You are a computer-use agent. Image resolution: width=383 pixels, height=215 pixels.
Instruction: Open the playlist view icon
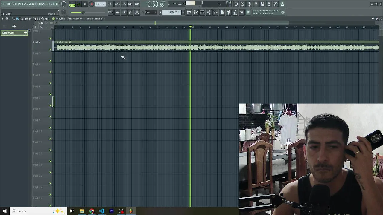189,12
